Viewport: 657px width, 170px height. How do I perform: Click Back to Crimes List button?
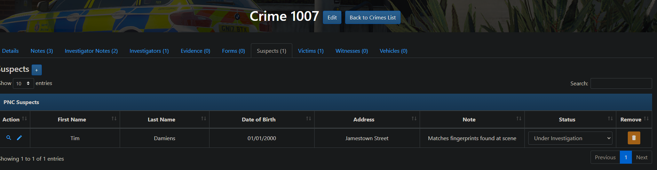tap(372, 17)
